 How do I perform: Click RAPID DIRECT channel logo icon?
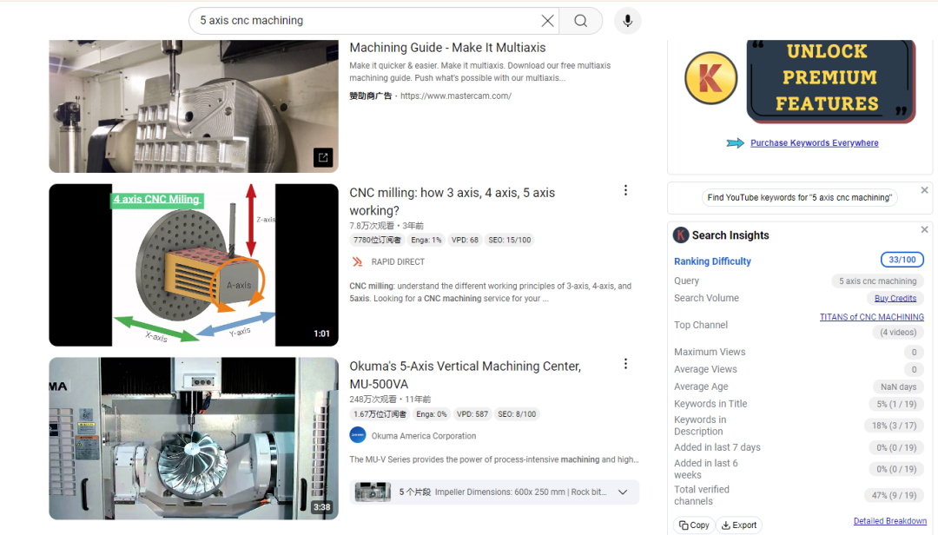tap(357, 261)
